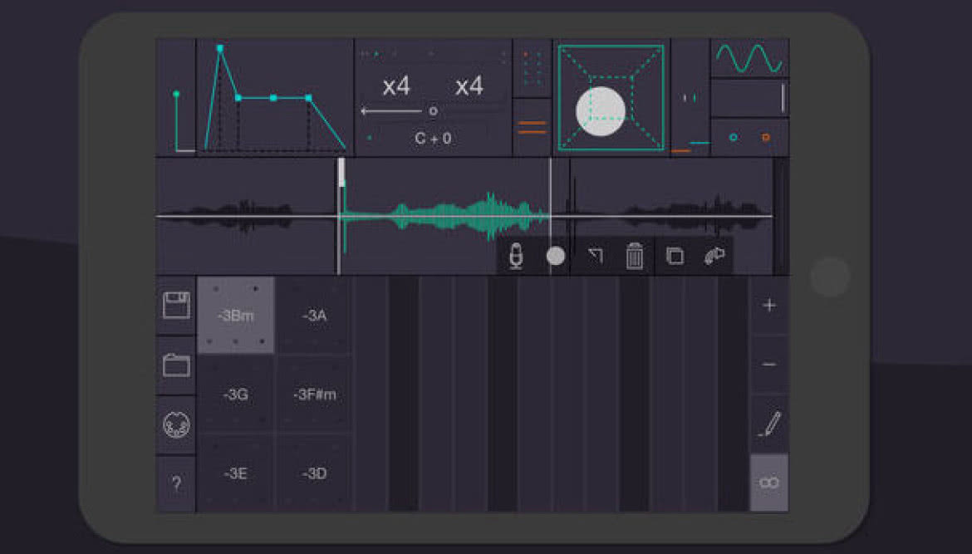Tap the two small tick marks panel
Screen dimensions: 972x554
[690, 97]
